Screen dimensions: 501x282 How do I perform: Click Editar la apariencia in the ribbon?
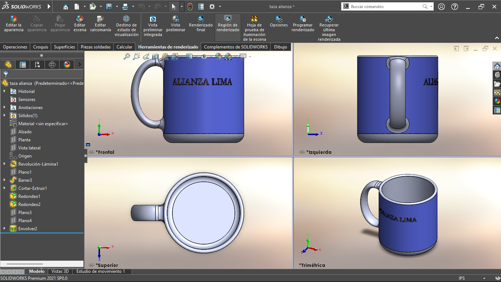point(14,24)
